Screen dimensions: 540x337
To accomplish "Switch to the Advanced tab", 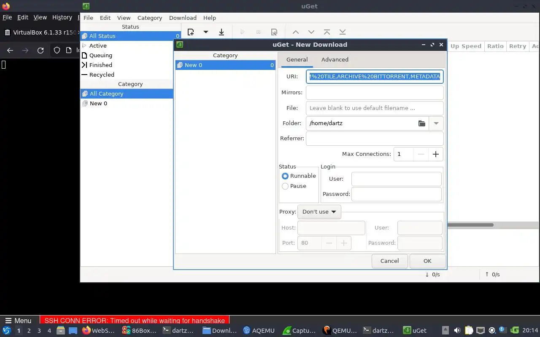I will (335, 59).
